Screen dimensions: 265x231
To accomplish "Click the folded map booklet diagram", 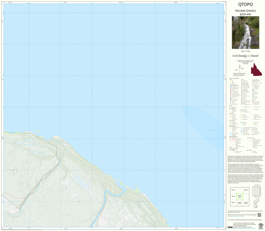I will point(256,203).
